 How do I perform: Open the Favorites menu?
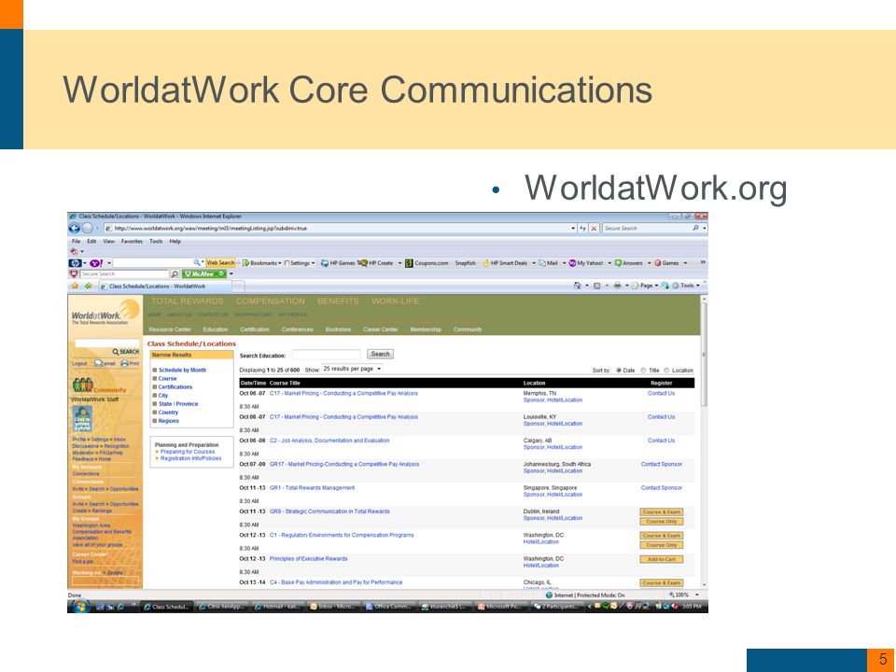pyautogui.click(x=132, y=241)
